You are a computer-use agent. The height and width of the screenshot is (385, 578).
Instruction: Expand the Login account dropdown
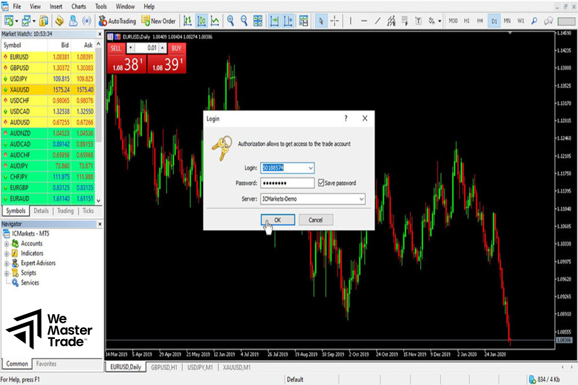[x=310, y=168]
